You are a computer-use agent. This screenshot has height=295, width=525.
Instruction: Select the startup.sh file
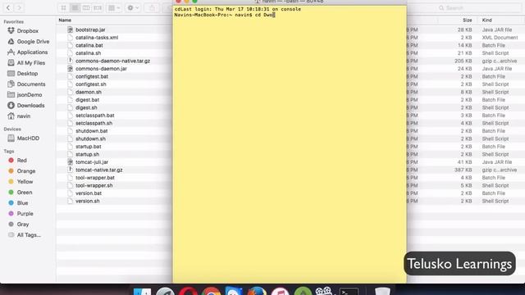pos(87,154)
